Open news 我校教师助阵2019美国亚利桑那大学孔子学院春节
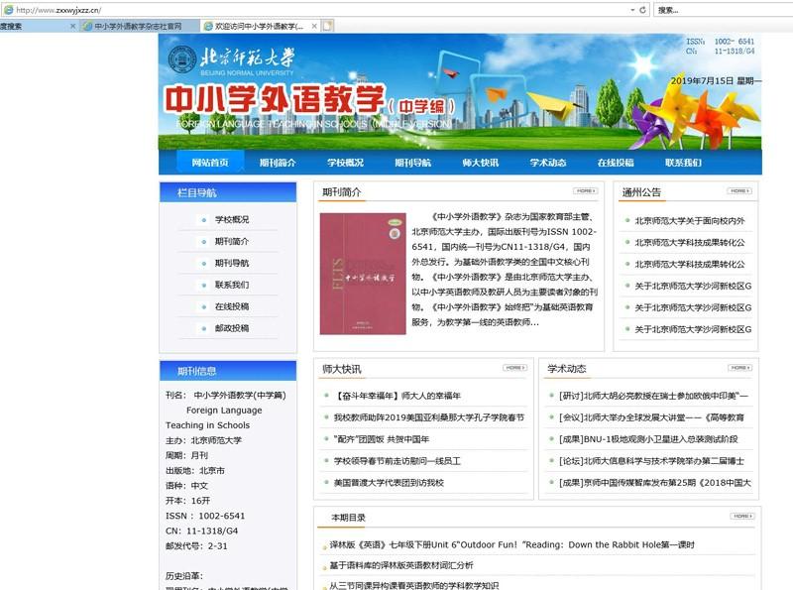Viewport: 793px width, 590px height. coord(429,417)
